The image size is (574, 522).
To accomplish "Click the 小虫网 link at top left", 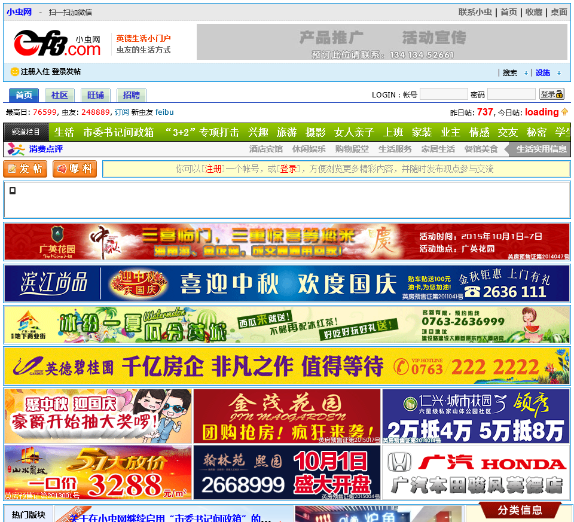I will 19,12.
